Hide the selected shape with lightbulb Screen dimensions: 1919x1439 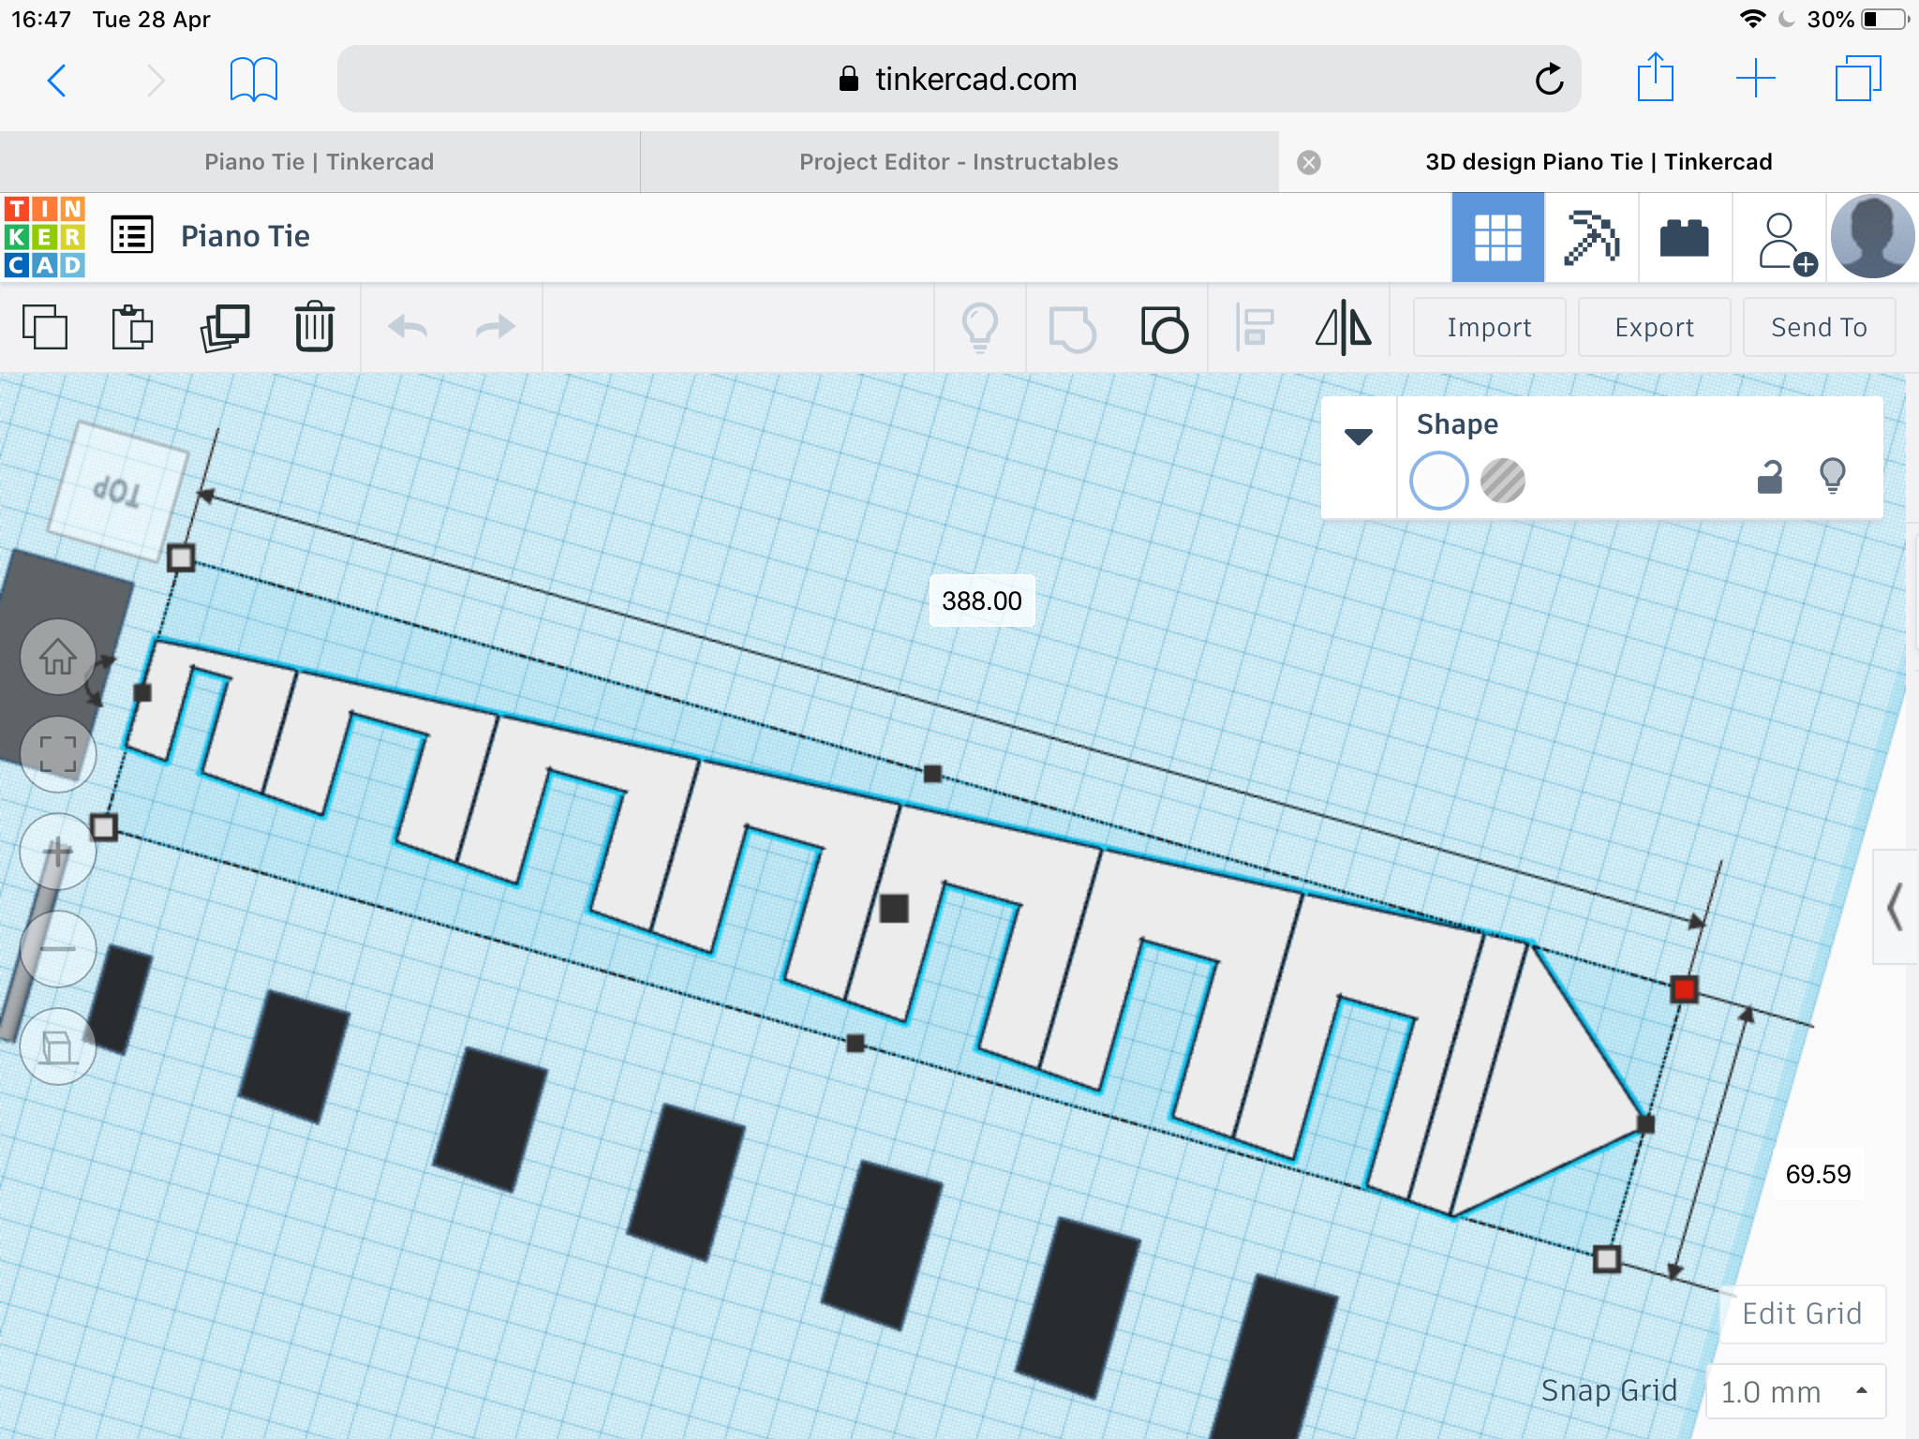coord(1833,476)
